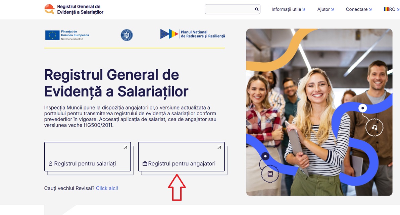Open Registrul pentru angajatori
This screenshot has height=215, width=400.
(182, 156)
